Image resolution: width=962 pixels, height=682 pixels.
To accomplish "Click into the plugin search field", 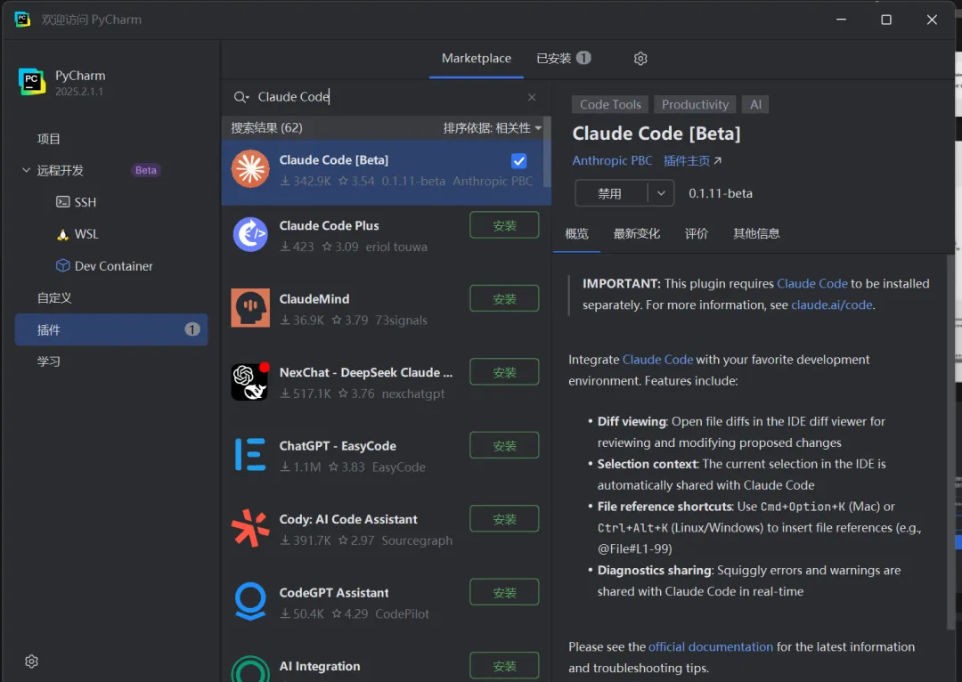I will coord(387,97).
